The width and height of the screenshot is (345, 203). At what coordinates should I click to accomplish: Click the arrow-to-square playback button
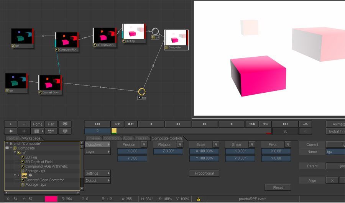click(x=265, y=124)
